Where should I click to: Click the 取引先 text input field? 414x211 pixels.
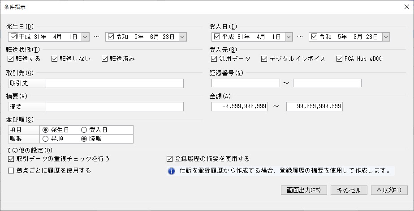tap(115, 83)
